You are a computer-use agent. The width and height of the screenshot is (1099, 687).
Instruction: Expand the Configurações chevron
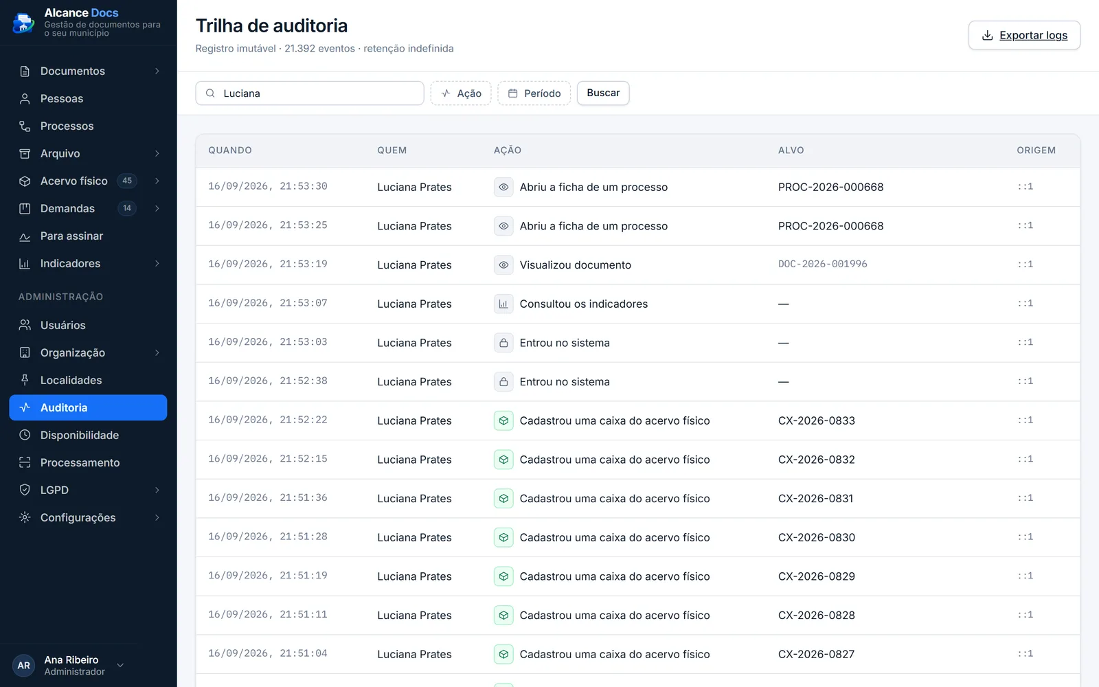tap(157, 517)
